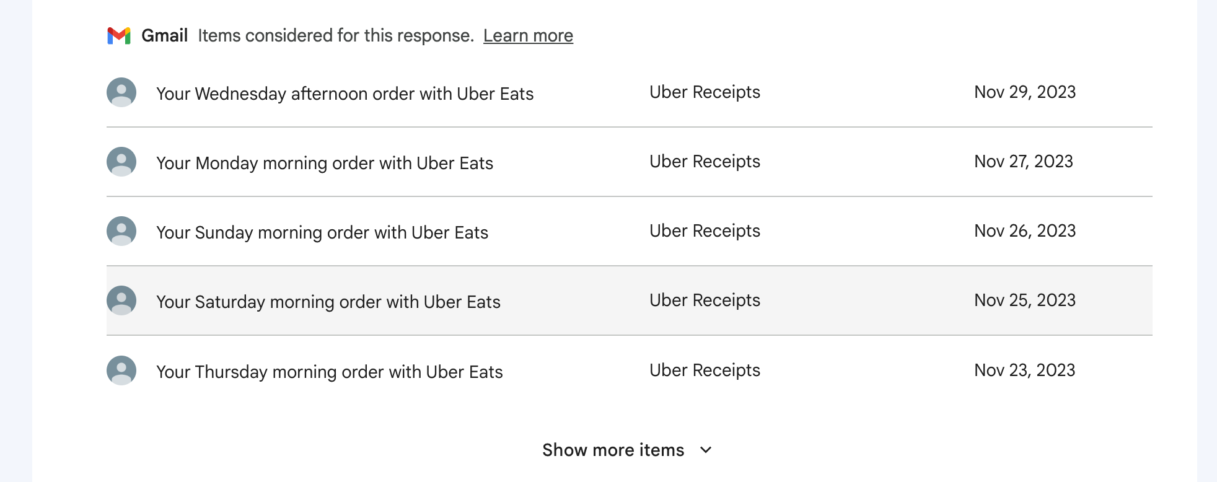
Task: Click avatar icon beside Thursday morning order
Action: point(121,370)
